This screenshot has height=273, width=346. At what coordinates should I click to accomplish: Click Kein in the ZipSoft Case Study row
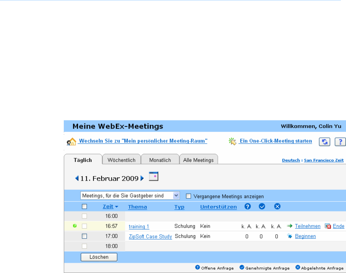(x=205, y=236)
